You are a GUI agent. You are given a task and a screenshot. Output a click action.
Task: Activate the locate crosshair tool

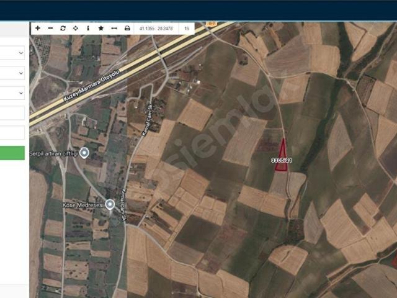(76, 28)
